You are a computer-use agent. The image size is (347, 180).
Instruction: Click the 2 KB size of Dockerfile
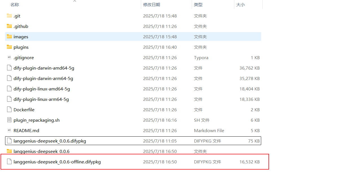tap(255, 110)
